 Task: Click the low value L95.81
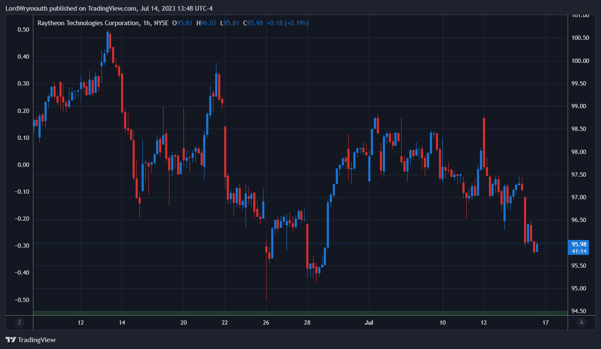229,23
